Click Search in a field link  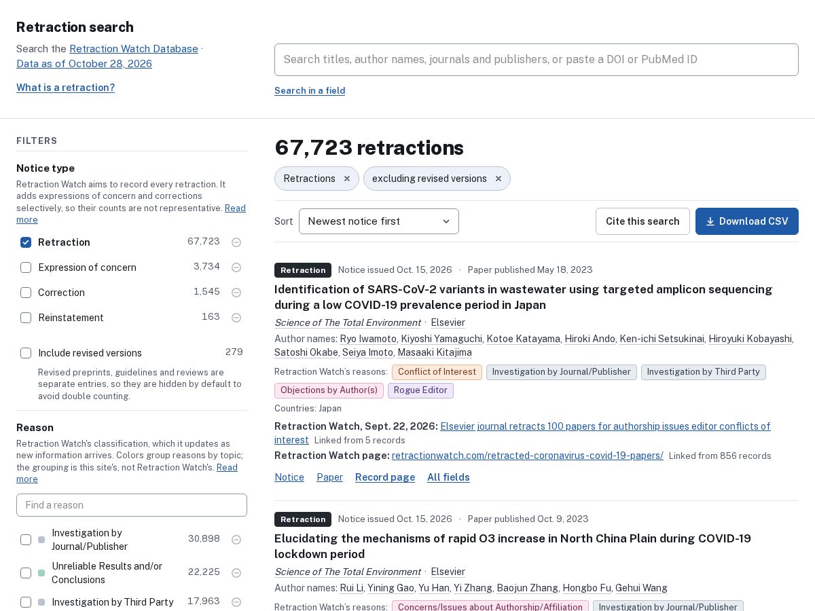[x=310, y=91]
